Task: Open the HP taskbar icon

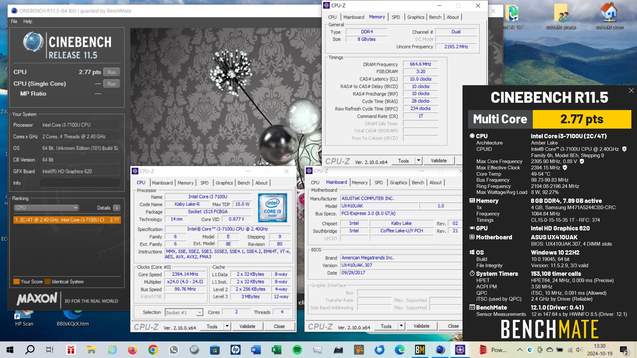Action: 235,350
